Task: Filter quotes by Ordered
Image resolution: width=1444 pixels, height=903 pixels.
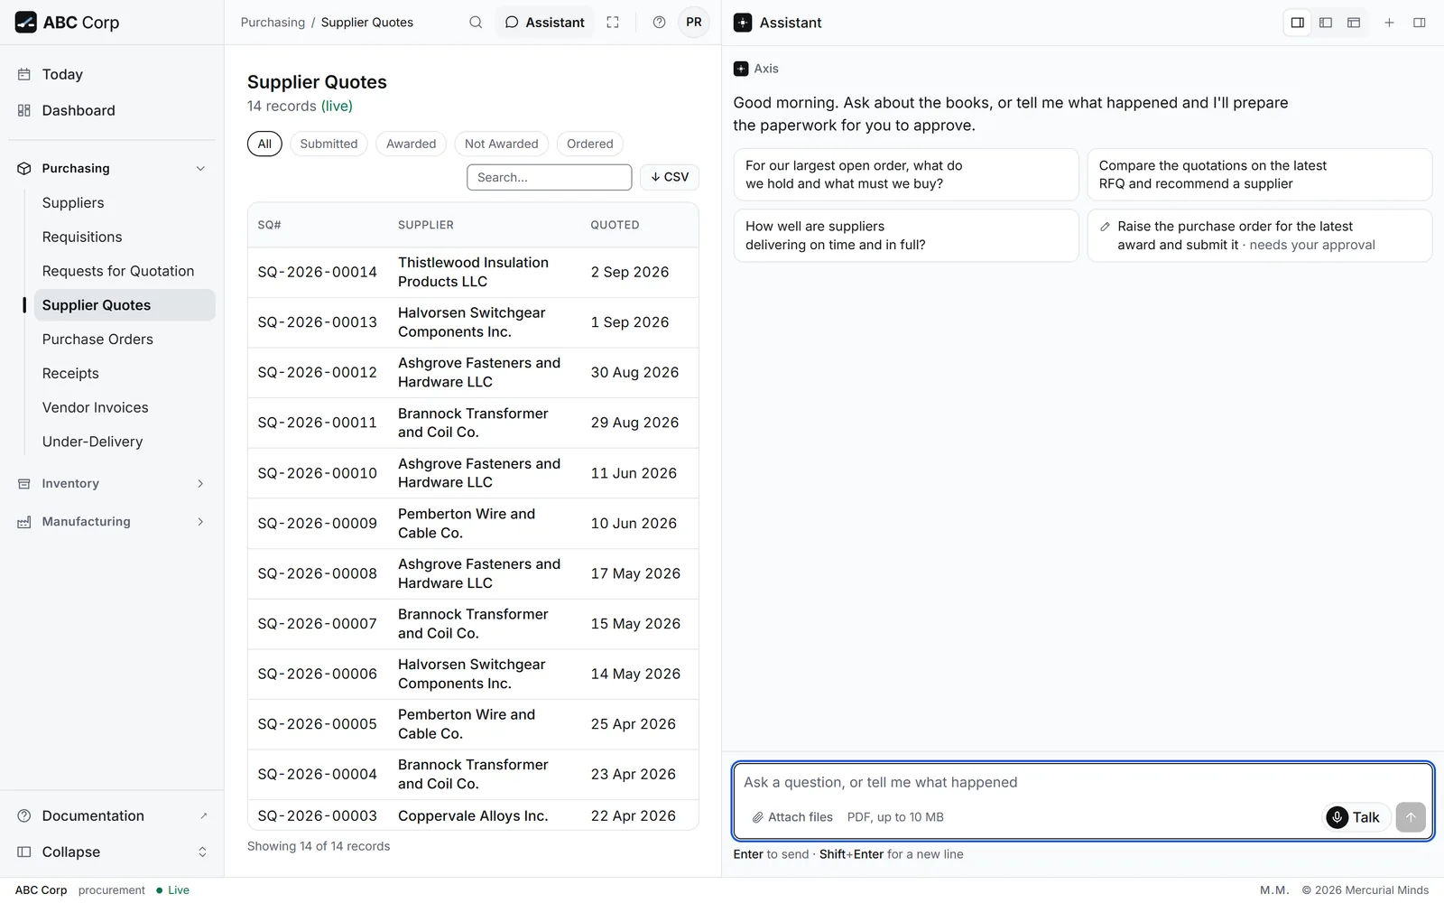Action: click(589, 144)
